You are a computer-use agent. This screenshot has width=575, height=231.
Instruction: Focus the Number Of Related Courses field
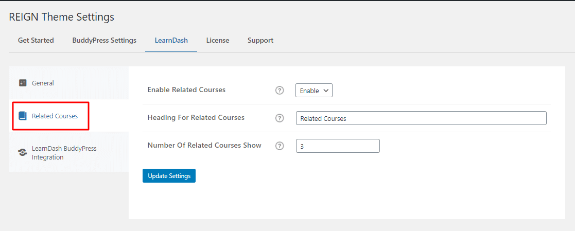(338, 146)
